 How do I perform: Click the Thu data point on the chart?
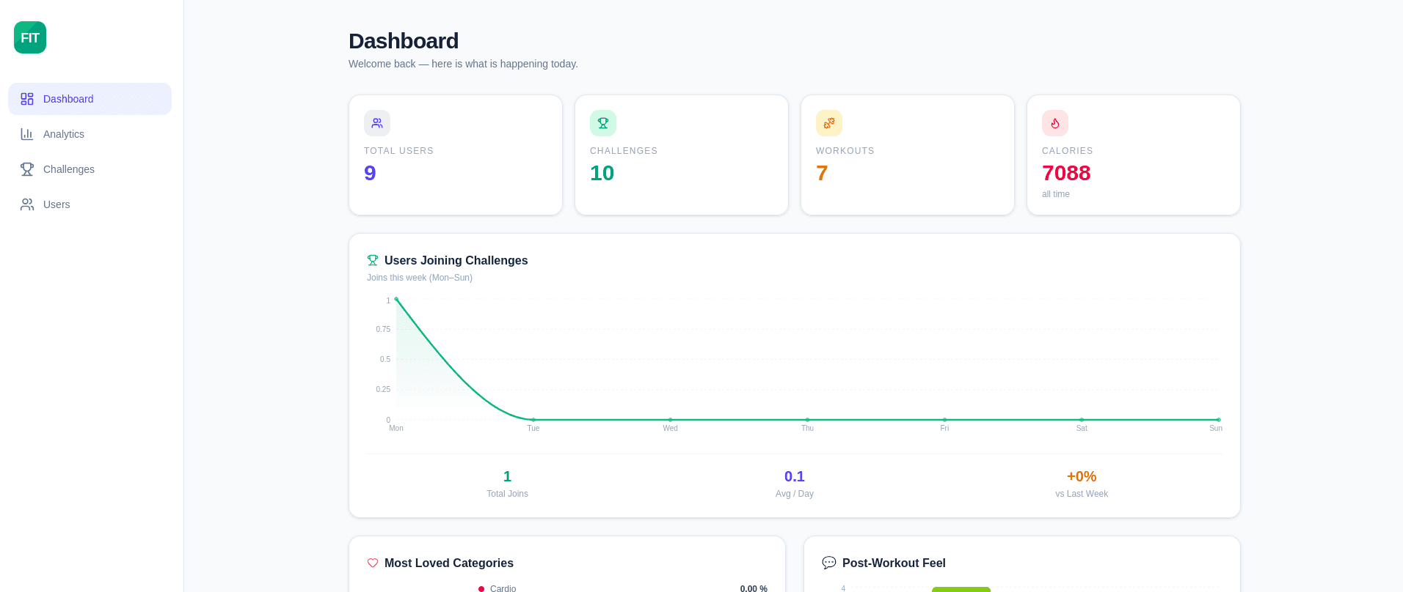807,420
